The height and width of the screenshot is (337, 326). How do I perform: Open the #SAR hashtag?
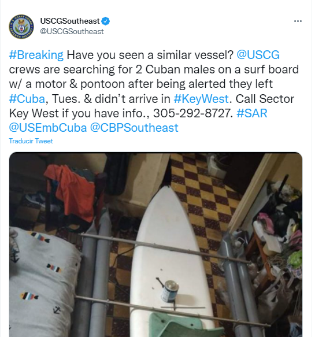pos(251,113)
